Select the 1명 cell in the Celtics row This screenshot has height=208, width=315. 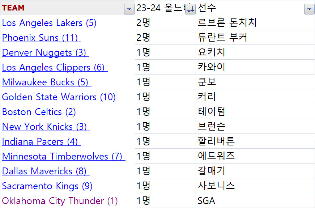coord(165,111)
